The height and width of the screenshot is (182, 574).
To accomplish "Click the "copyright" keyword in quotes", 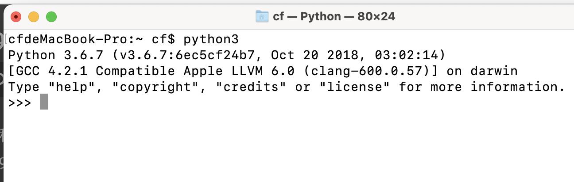I will 156,87.
